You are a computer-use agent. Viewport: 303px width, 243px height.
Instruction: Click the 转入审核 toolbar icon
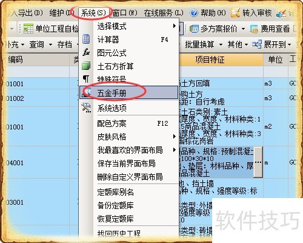pos(235,13)
